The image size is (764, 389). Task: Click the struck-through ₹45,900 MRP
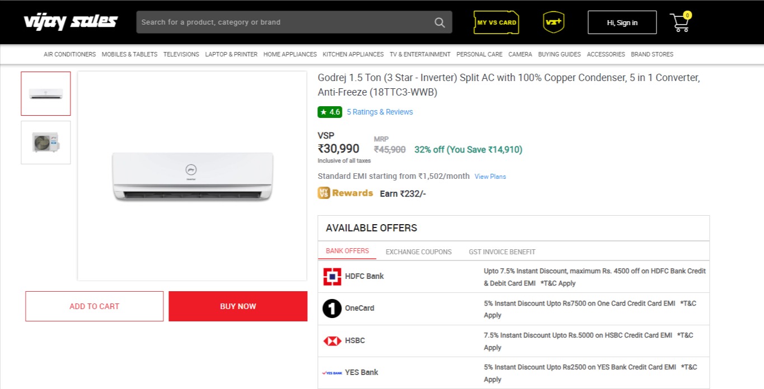pyautogui.click(x=390, y=150)
